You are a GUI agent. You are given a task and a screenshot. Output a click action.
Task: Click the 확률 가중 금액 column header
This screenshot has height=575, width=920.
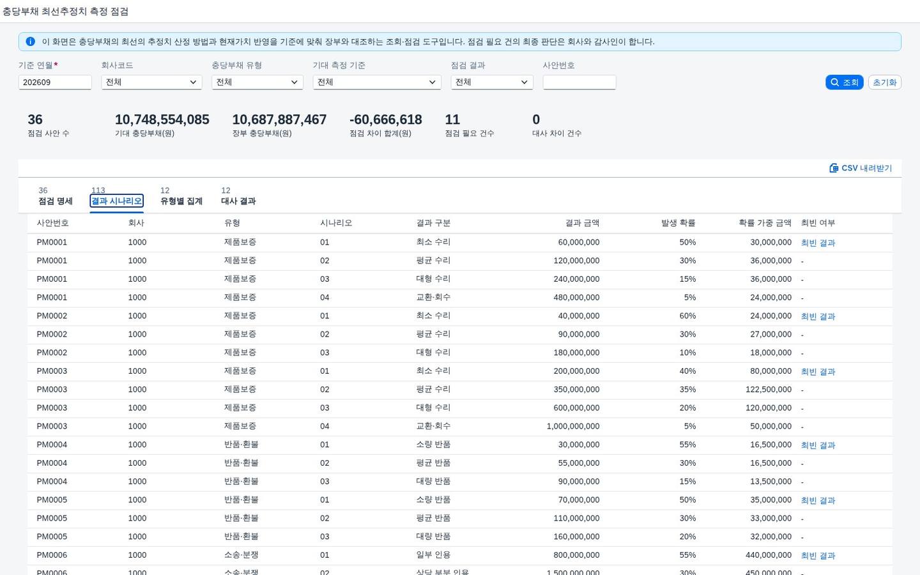[x=765, y=223]
